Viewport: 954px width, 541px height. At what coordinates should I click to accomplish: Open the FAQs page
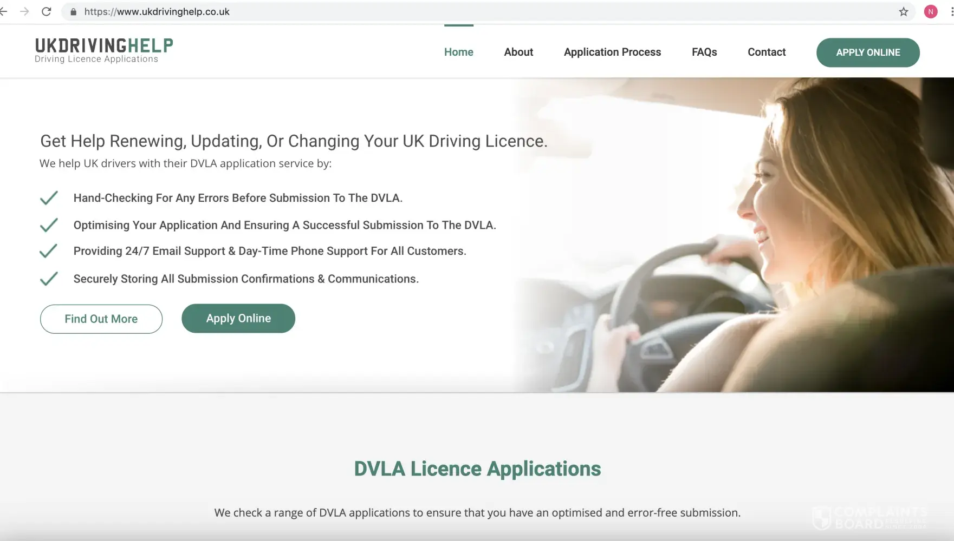tap(704, 52)
